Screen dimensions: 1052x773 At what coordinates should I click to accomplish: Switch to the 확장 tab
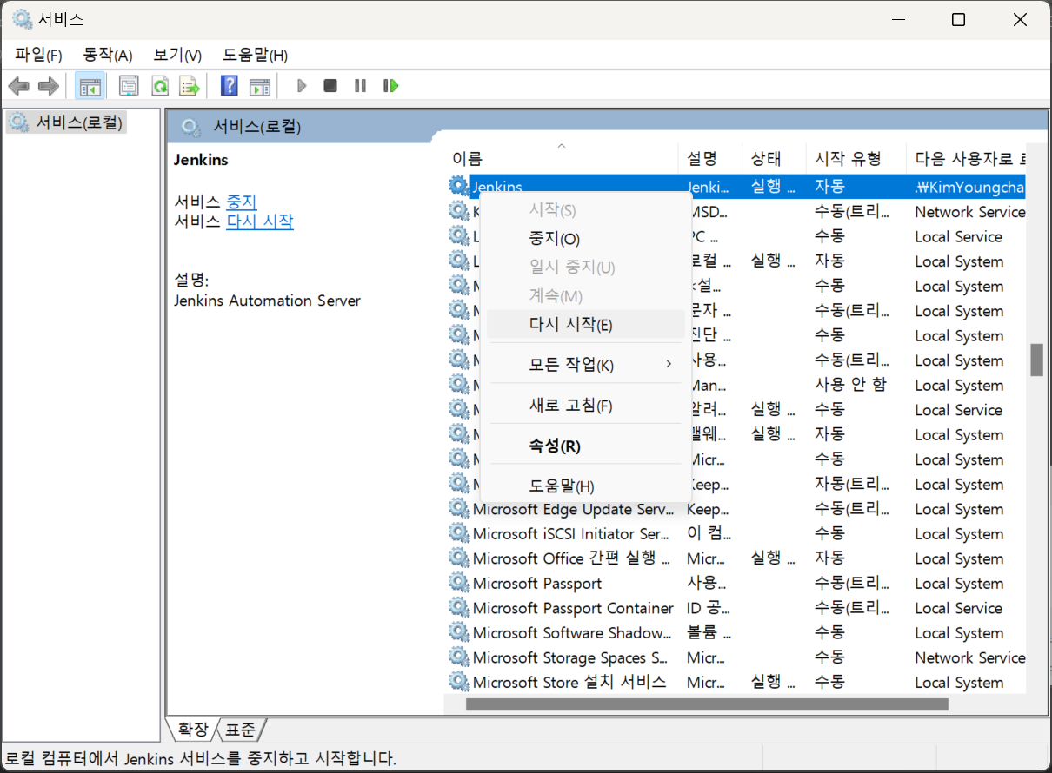[x=193, y=729]
